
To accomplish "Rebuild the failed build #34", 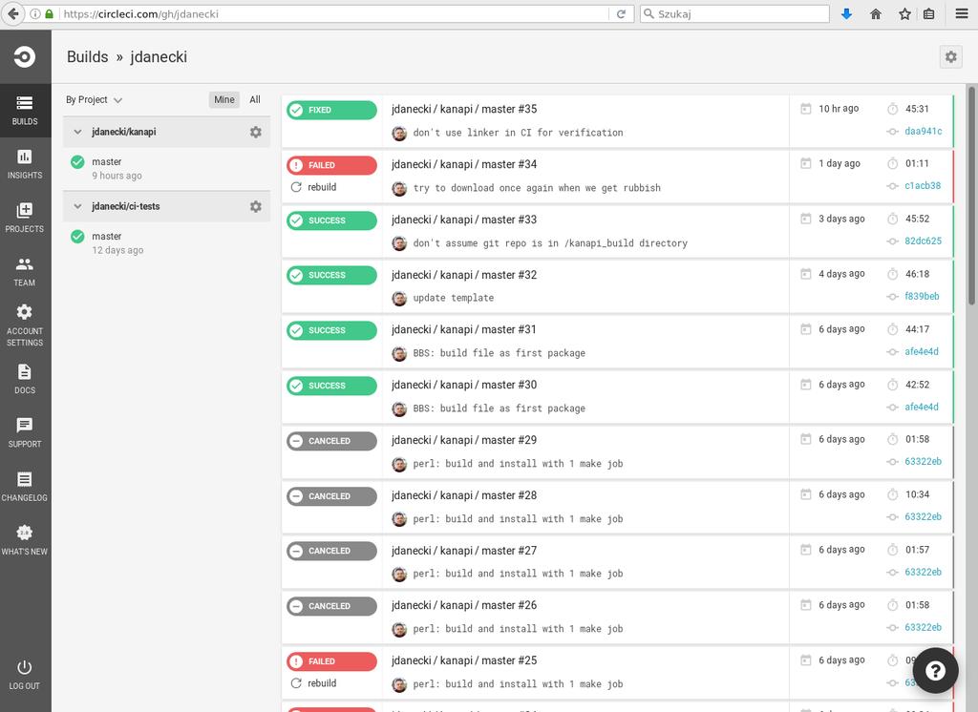I will 313,187.
